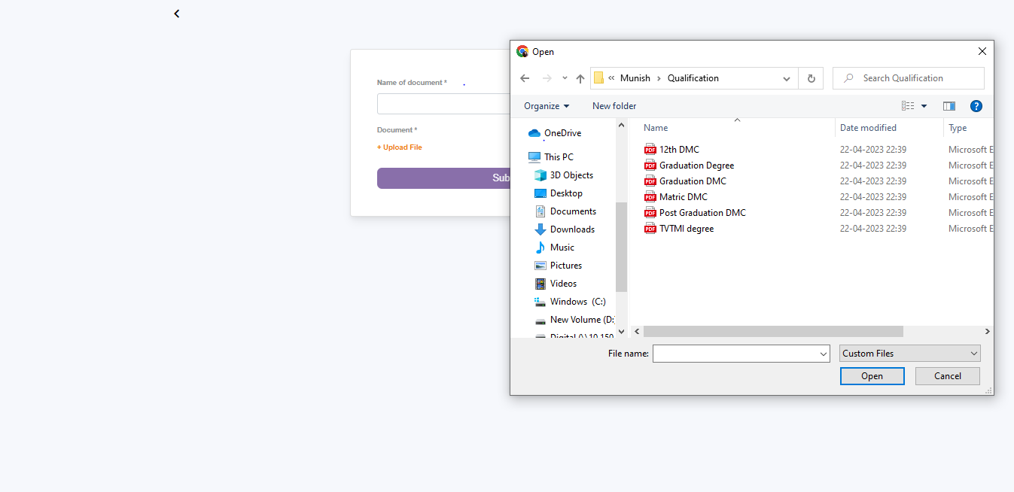The image size is (1014, 492).
Task: Refresh the Qualification folder view
Action: pos(811,78)
